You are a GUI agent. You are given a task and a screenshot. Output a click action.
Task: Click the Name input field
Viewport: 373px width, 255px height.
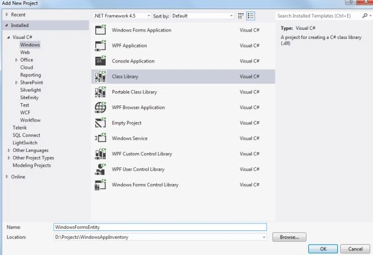(x=160, y=227)
